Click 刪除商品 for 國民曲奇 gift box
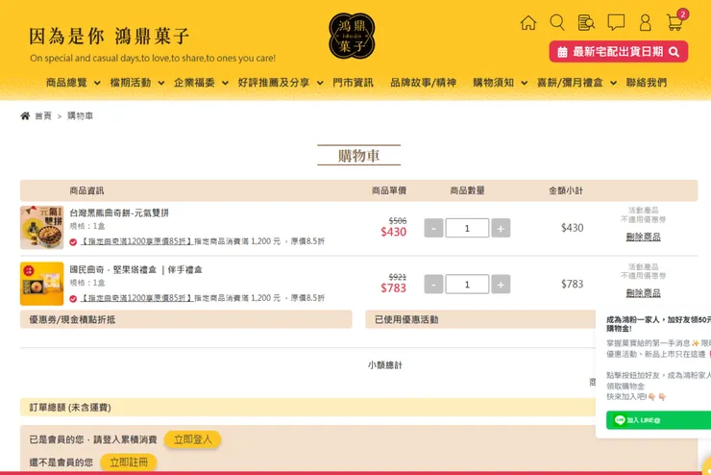Viewport: 711px width, 475px height. tap(643, 292)
